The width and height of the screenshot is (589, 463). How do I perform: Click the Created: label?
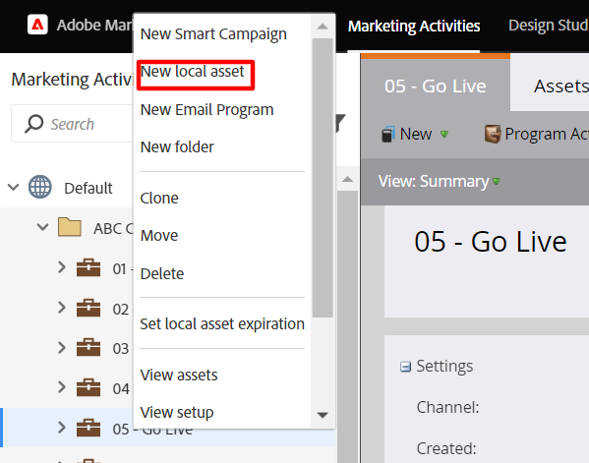coord(446,448)
